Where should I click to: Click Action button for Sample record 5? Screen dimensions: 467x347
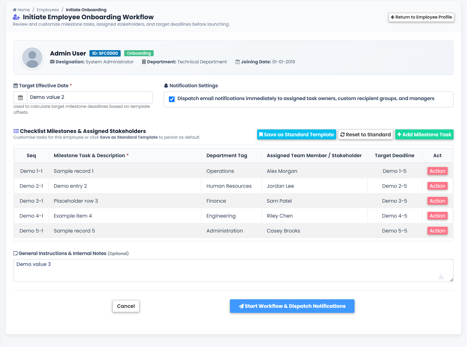point(437,231)
